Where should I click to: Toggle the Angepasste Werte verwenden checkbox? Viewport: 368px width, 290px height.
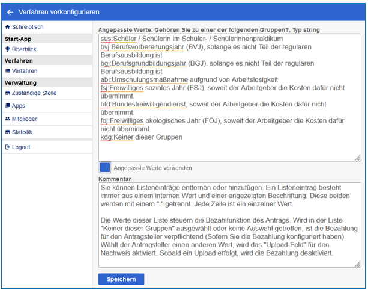point(105,168)
